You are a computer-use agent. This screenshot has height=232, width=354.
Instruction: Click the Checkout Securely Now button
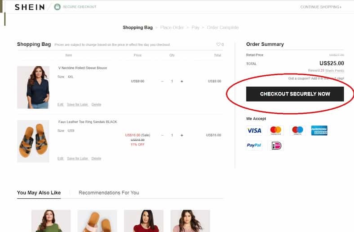295,94
